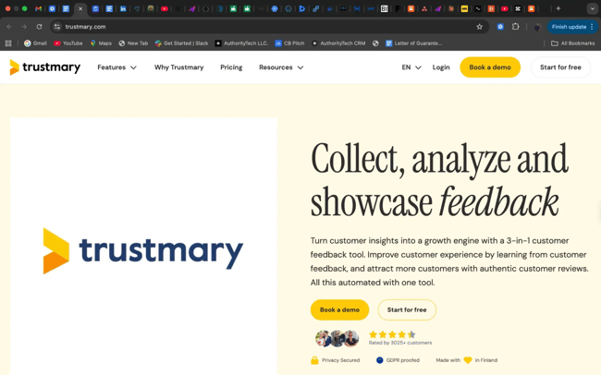Click the trustmary.com address bar
Screen dimensions: 601x375
pyautogui.click(x=268, y=27)
